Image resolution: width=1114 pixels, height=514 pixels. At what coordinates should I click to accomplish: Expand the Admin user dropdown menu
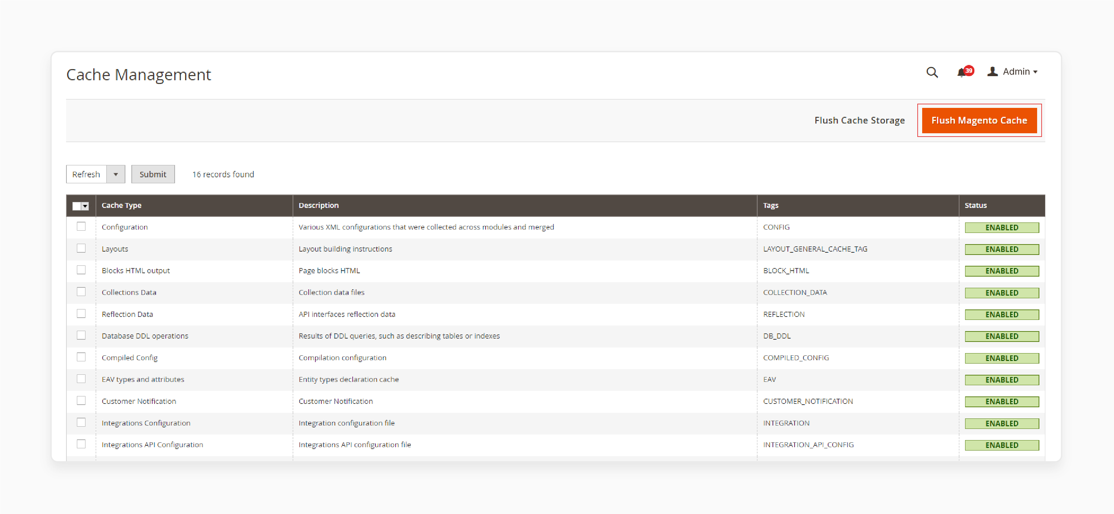point(1016,71)
